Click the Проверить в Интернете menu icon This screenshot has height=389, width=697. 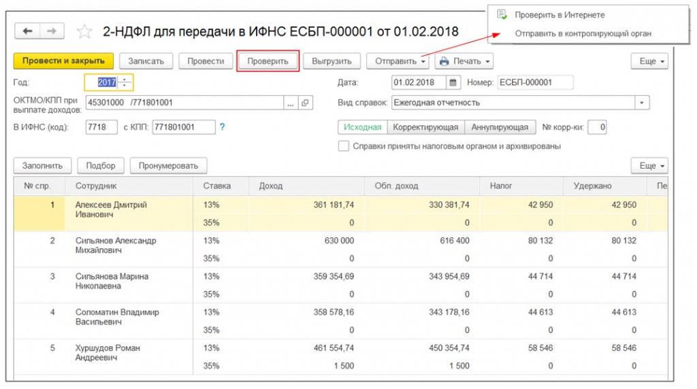502,14
